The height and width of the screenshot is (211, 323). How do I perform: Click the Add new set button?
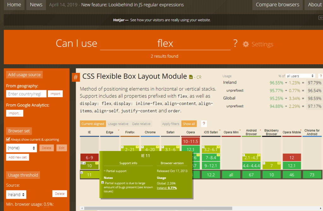point(17,157)
